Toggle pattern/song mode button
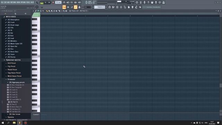 click(42, 2)
